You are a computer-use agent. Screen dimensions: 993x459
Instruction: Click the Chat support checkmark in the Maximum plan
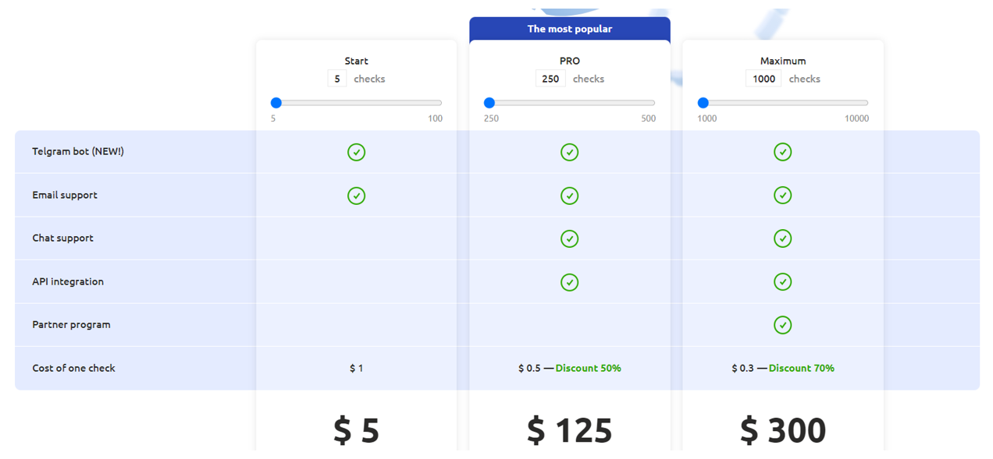(x=783, y=238)
